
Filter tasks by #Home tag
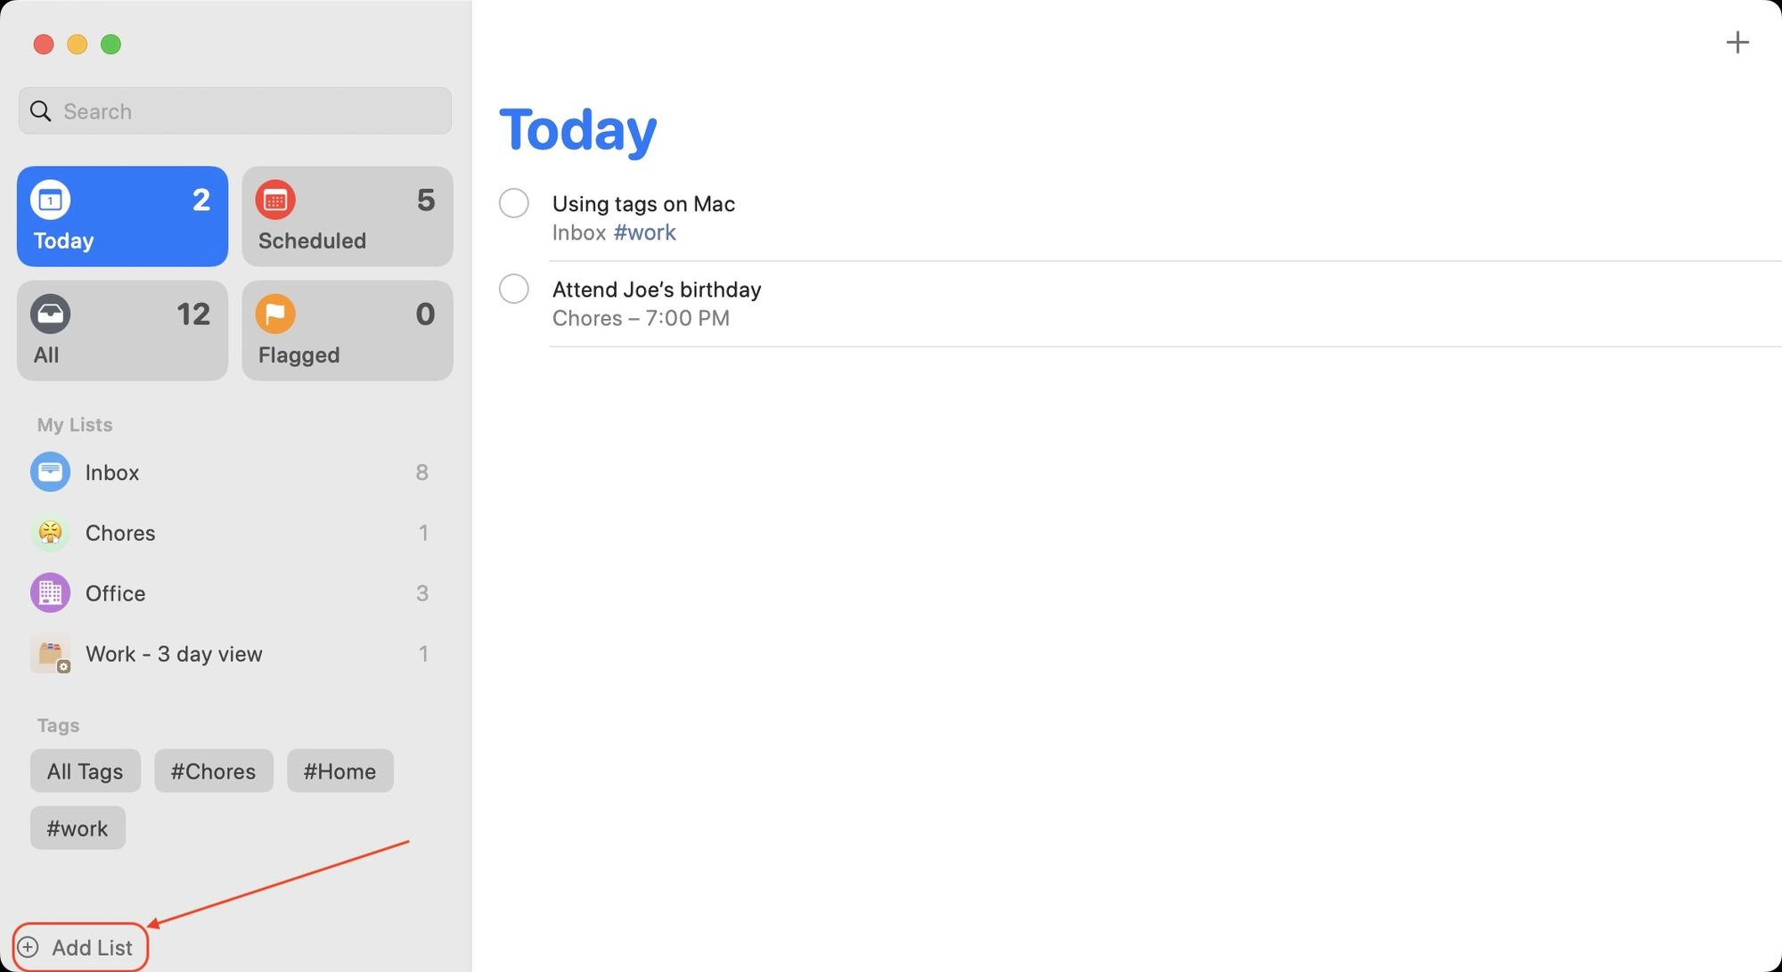point(339,771)
